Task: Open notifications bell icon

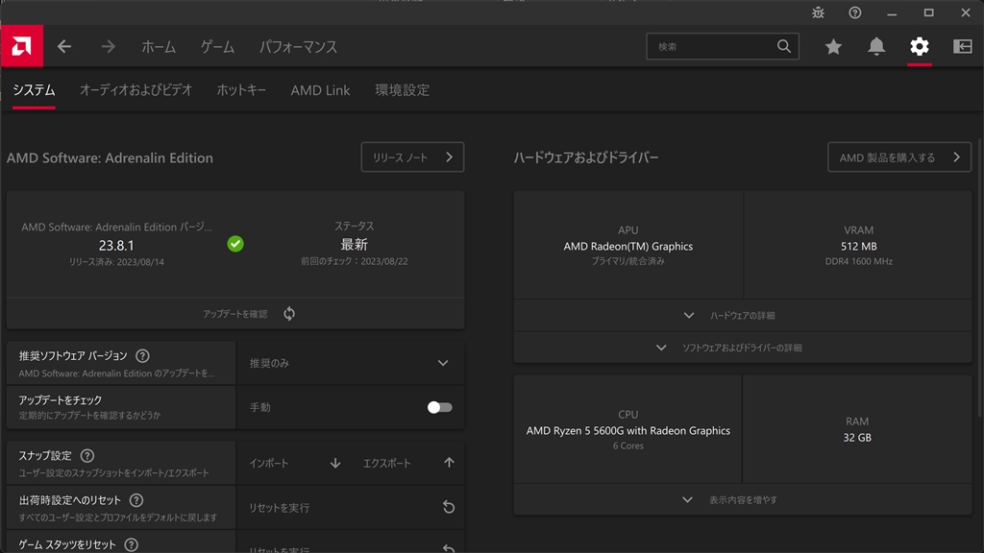Action: click(x=876, y=46)
